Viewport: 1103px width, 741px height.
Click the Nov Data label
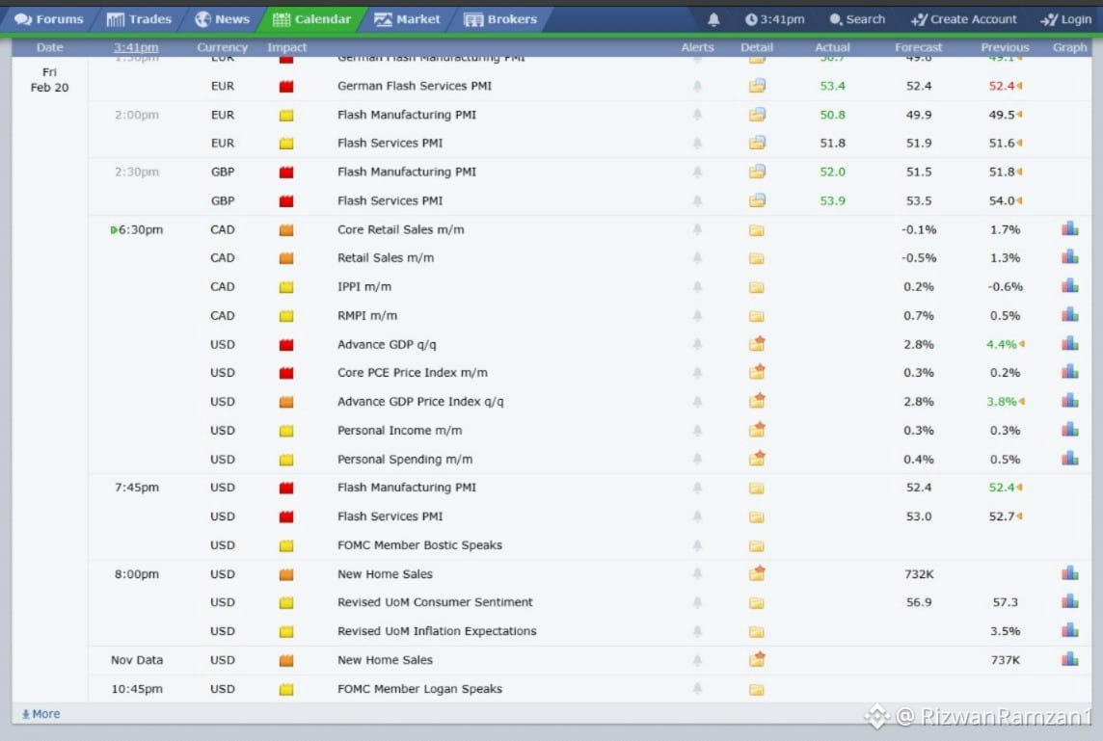pyautogui.click(x=137, y=660)
